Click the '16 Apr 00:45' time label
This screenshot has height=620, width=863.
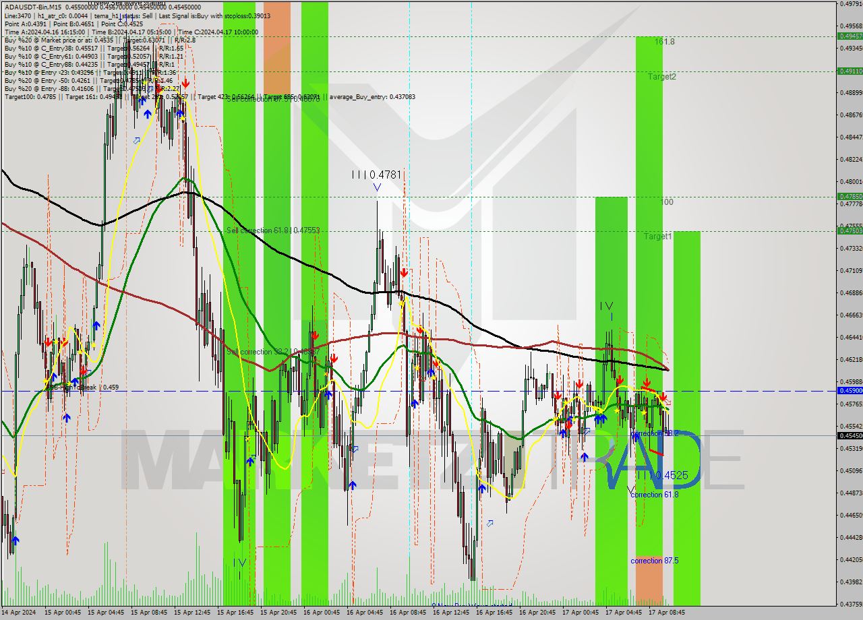tap(321, 613)
